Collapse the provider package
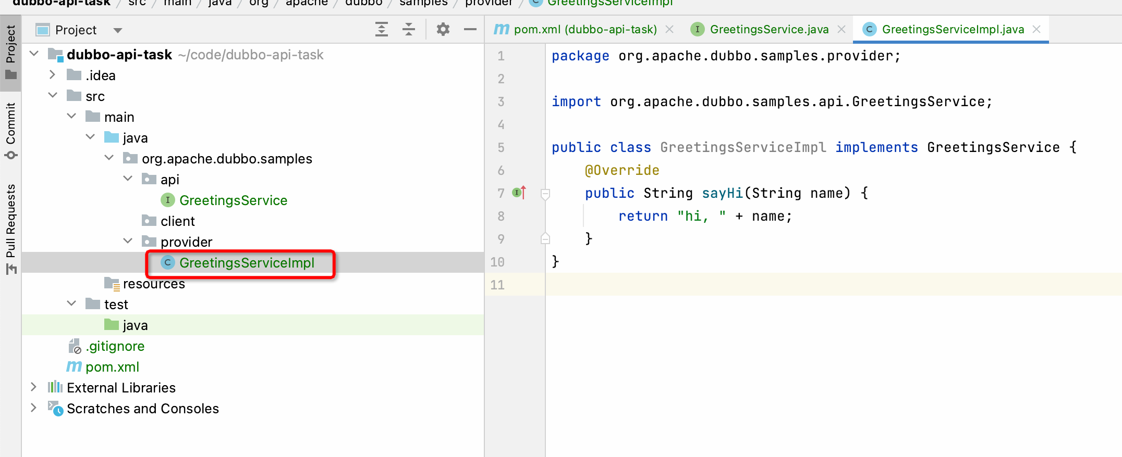This screenshot has height=457, width=1122. tap(128, 241)
